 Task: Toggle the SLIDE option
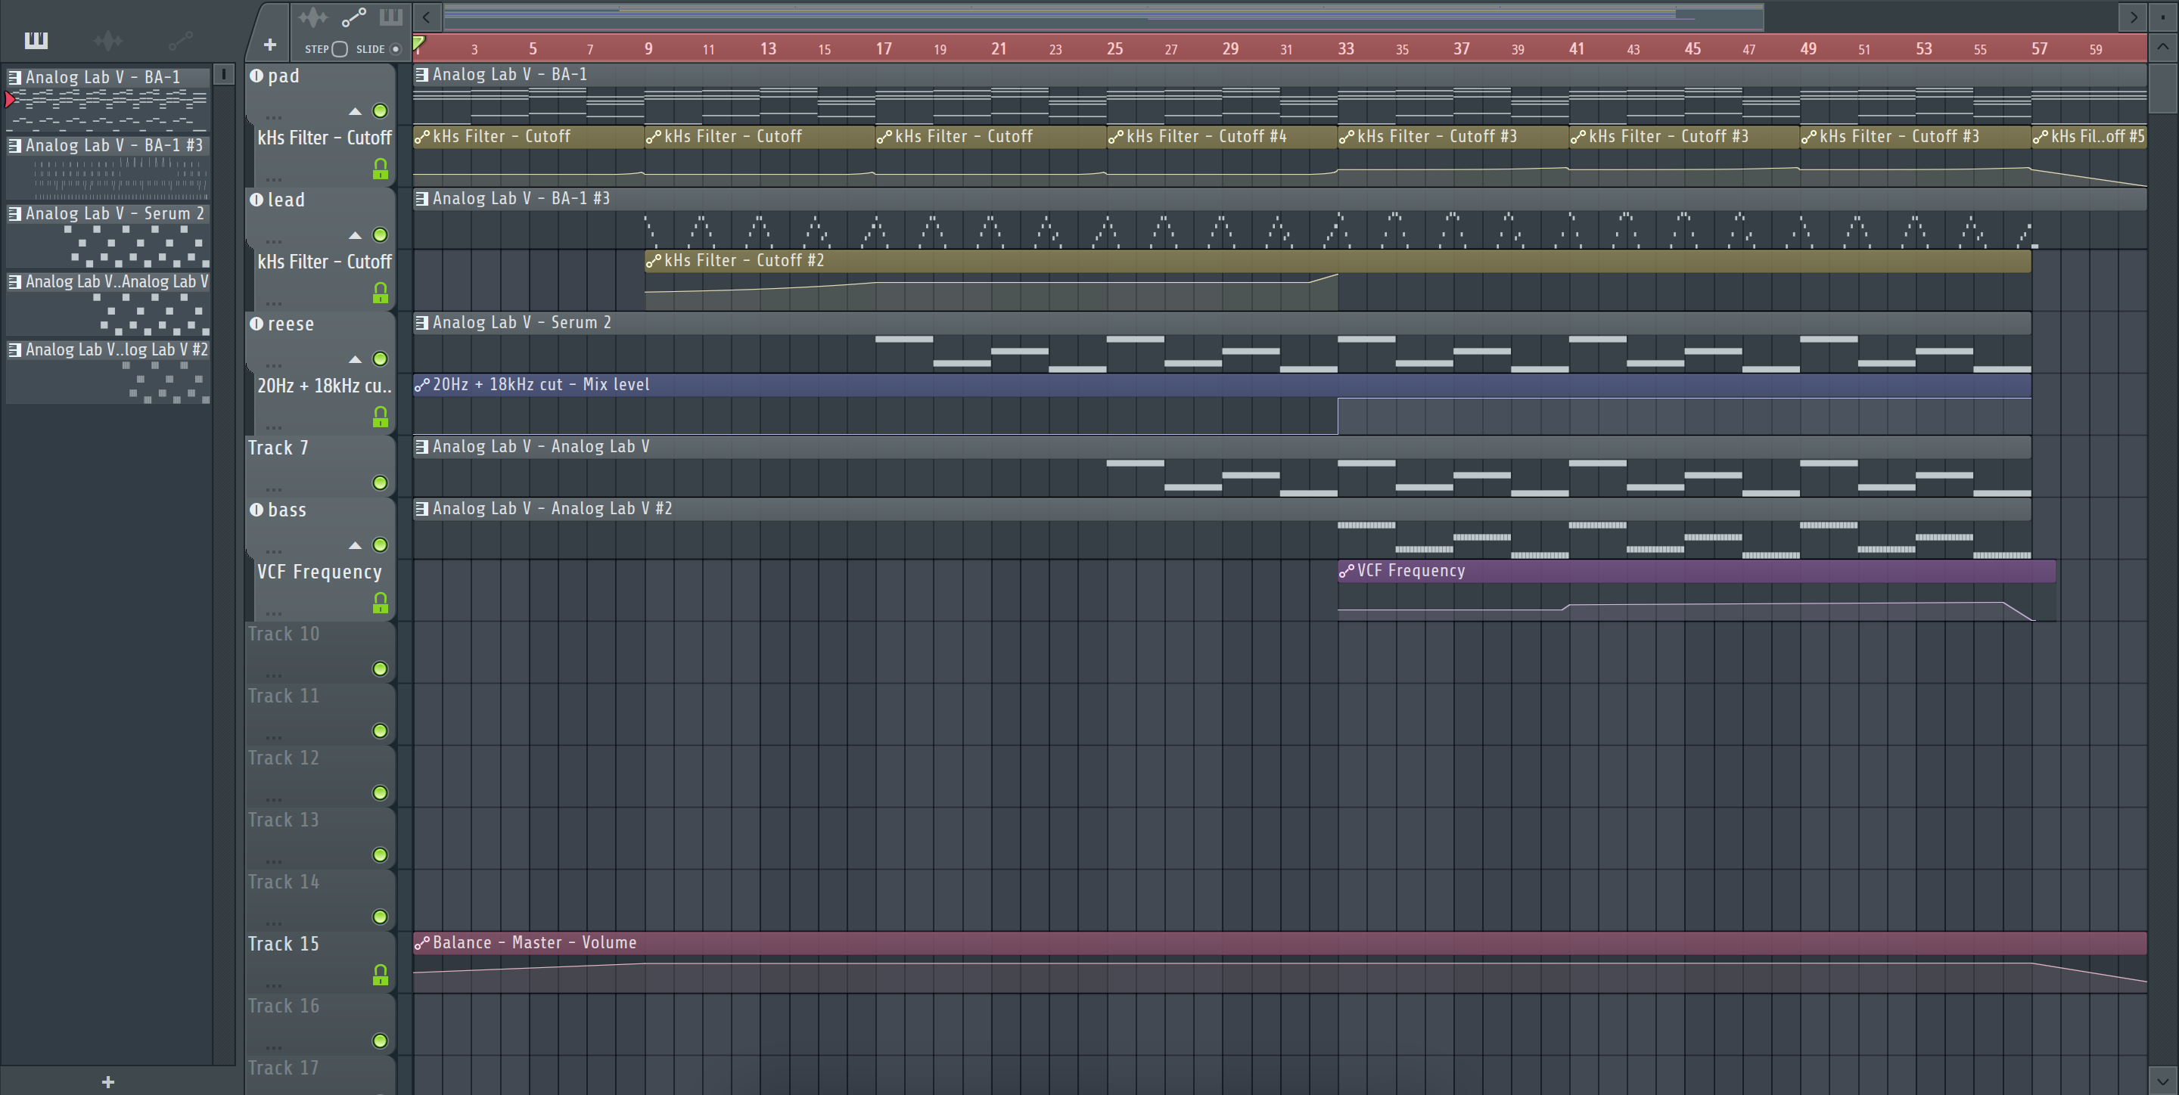(x=395, y=49)
